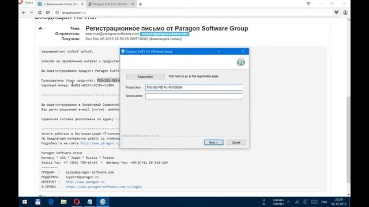Open the Action Center notifications icon
The image size is (369, 207).
pos(305,202)
